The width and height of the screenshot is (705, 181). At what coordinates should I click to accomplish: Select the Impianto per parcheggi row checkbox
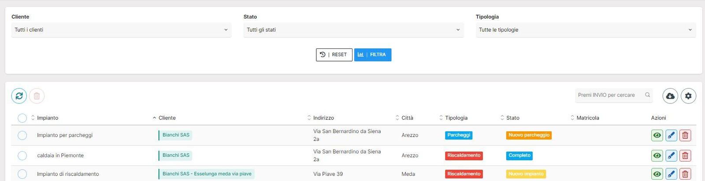[x=22, y=135]
